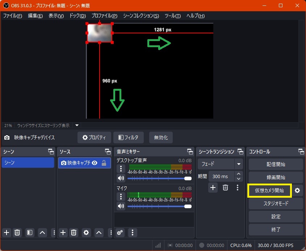
Task: Open the ファイル menu
Action: (12, 16)
